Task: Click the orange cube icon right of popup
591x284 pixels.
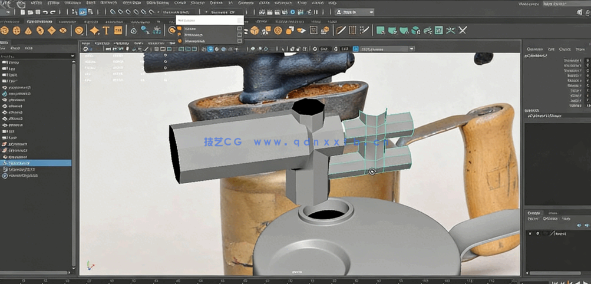Action: click(255, 30)
